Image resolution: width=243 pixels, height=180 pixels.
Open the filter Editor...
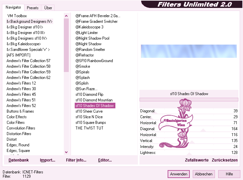pos(105,160)
